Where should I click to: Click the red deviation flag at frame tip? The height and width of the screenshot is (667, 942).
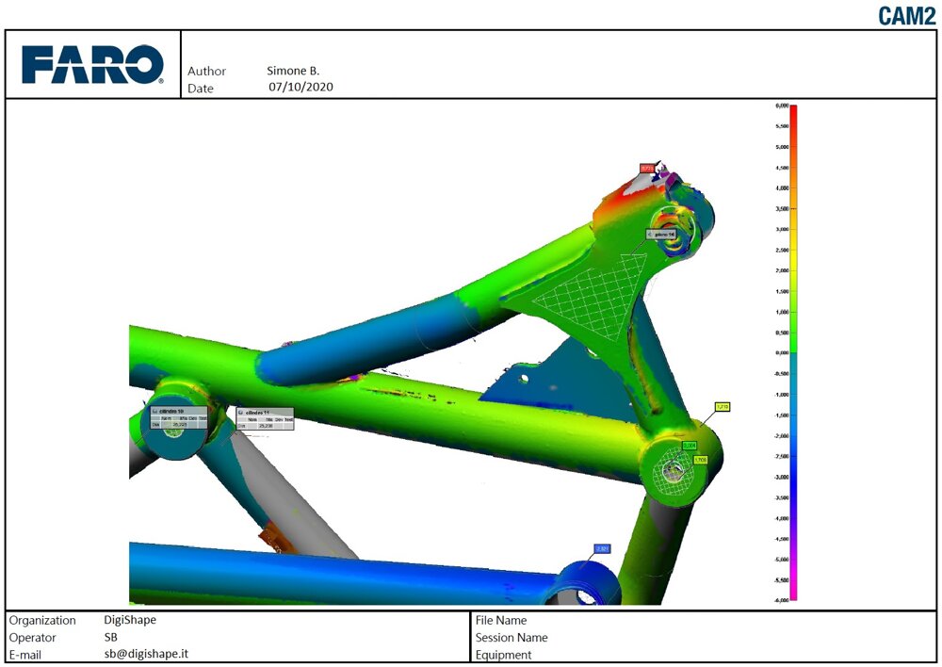click(646, 169)
